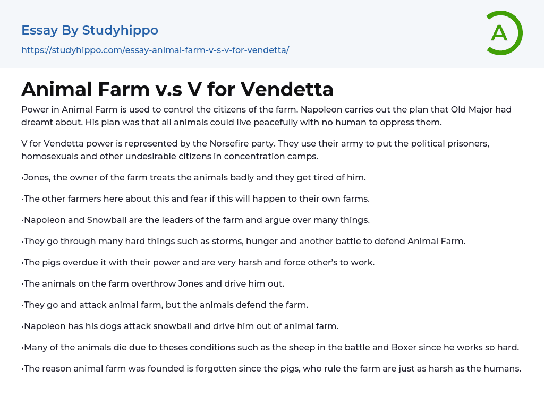Image resolution: width=544 pixels, height=405 pixels.
Task: Click the "Animal Farm v.s V for Vendetta" title
Action: coord(177,89)
